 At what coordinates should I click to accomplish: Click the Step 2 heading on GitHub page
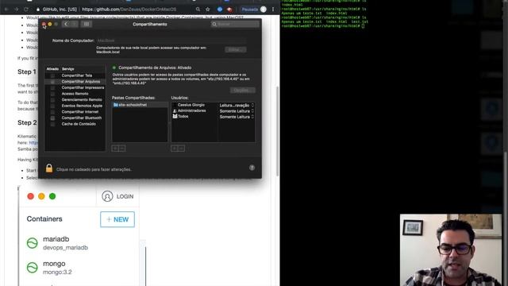click(x=27, y=122)
